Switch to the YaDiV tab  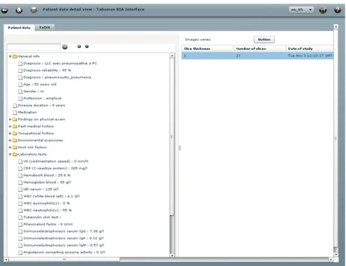click(x=45, y=27)
